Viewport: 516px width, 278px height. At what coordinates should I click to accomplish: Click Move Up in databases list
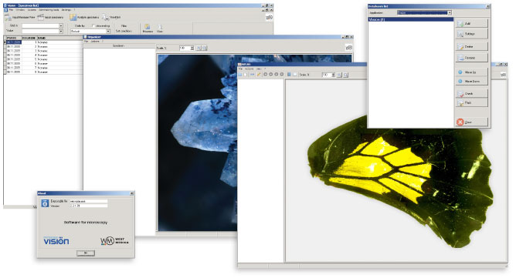tap(471, 72)
